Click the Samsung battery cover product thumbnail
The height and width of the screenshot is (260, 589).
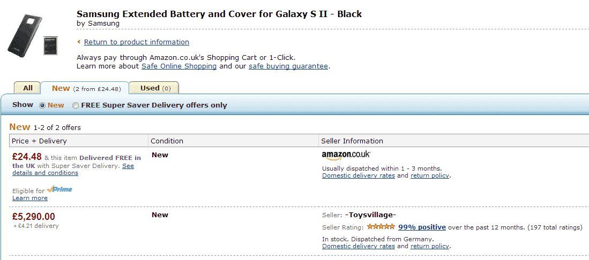coord(25,36)
